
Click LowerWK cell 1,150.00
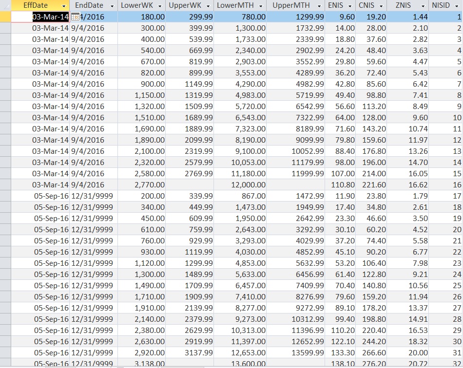tap(141, 95)
